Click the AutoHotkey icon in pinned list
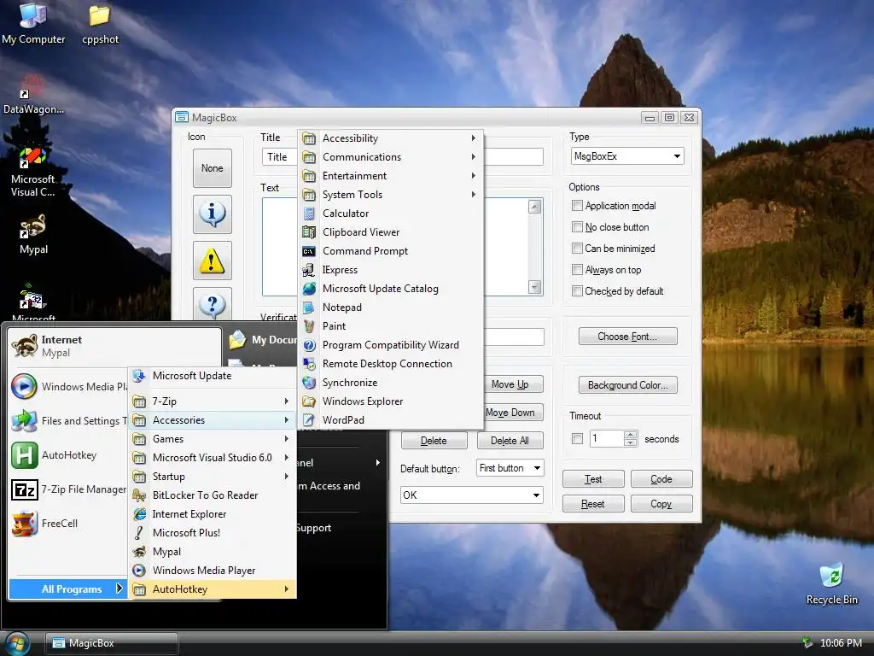Viewport: 874px width, 656px height. pyautogui.click(x=25, y=455)
